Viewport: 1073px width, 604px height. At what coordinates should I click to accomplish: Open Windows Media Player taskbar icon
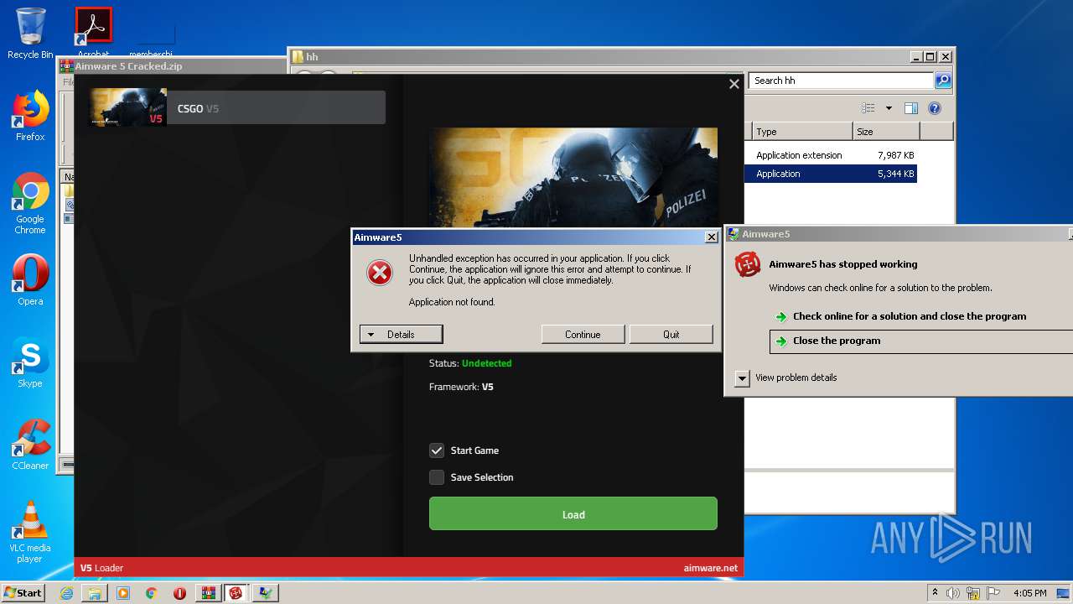(x=123, y=593)
